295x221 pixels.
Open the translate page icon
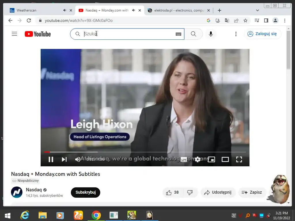pyautogui.click(x=227, y=20)
